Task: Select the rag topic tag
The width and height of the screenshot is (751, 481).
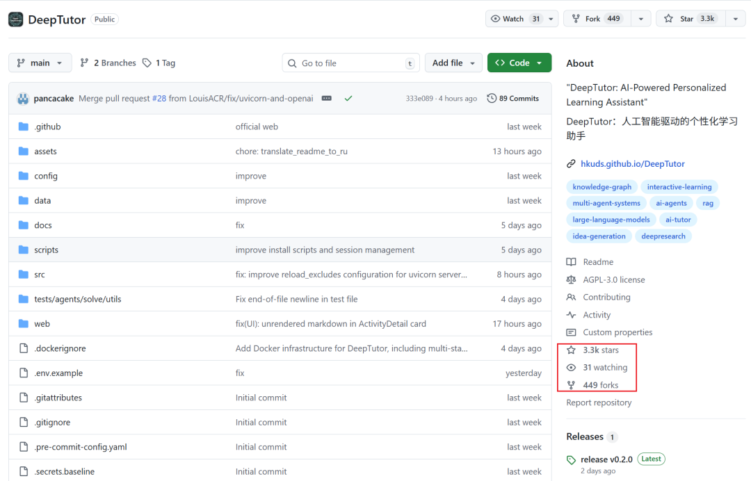Action: pos(708,203)
